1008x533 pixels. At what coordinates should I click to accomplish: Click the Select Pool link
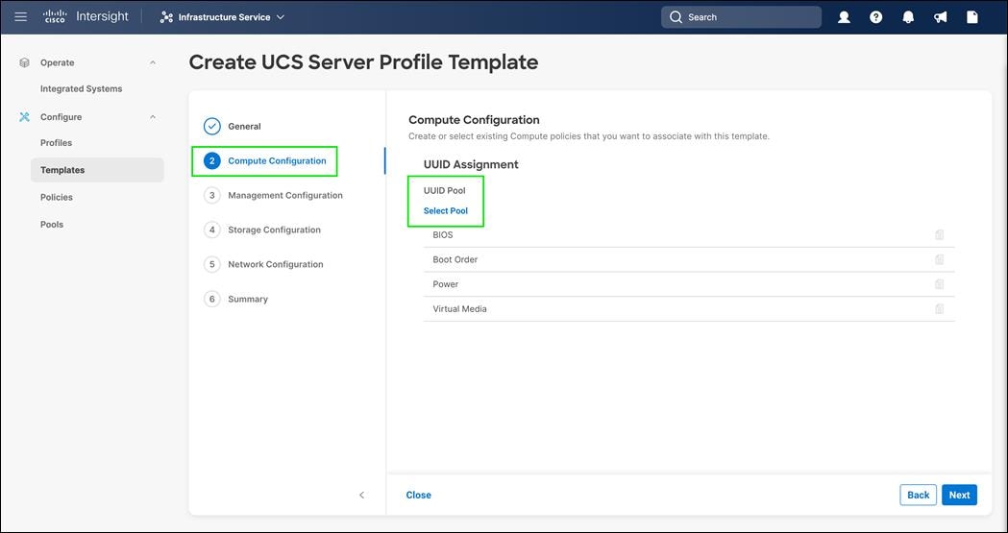pyautogui.click(x=446, y=210)
